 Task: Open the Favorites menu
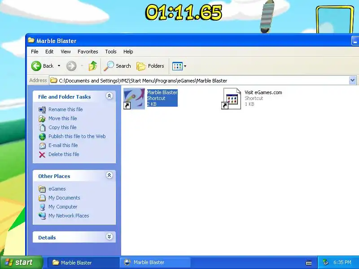pos(88,52)
